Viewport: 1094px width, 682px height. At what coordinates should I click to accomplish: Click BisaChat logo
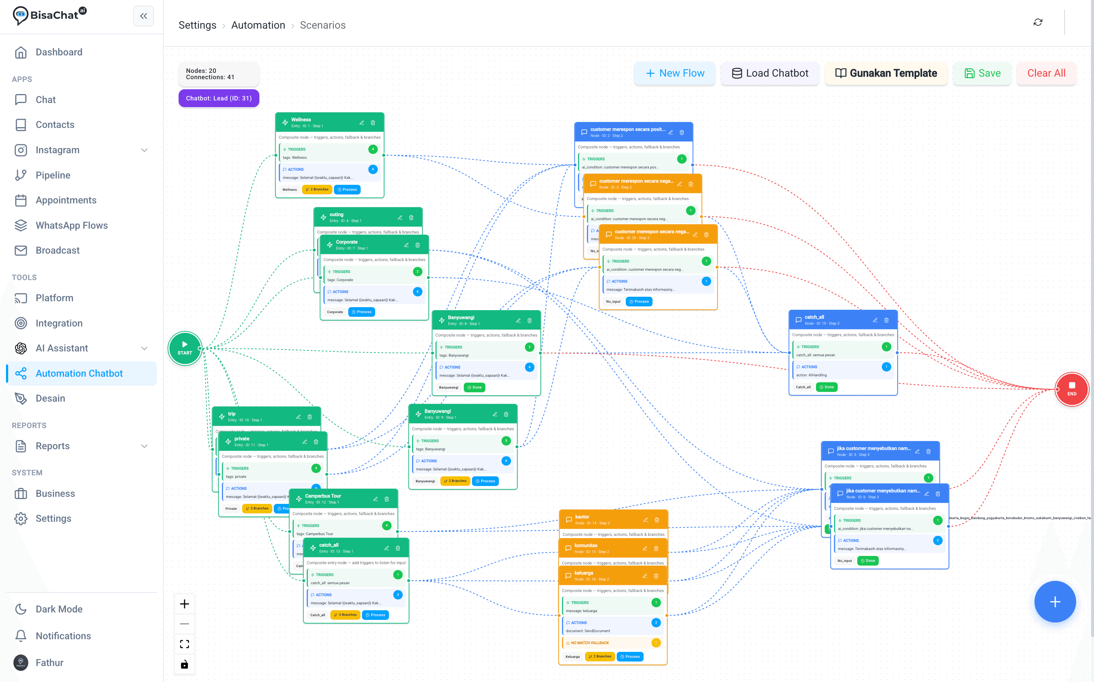(49, 15)
